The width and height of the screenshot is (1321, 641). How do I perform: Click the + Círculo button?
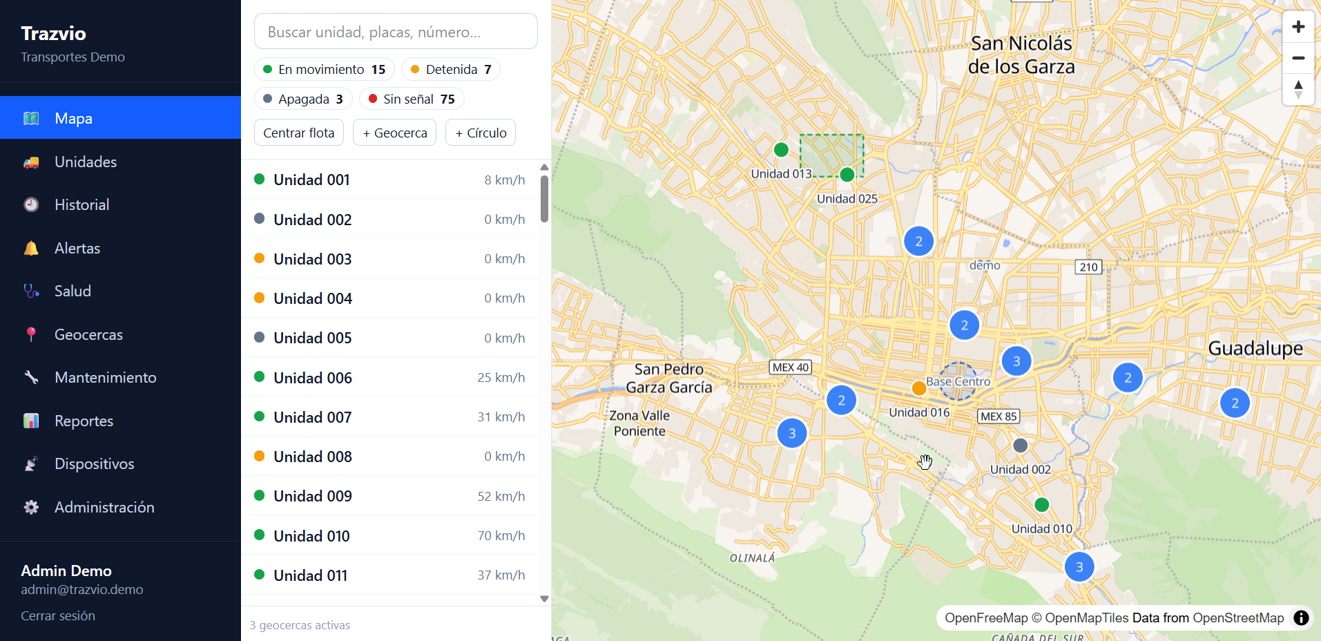coord(481,133)
